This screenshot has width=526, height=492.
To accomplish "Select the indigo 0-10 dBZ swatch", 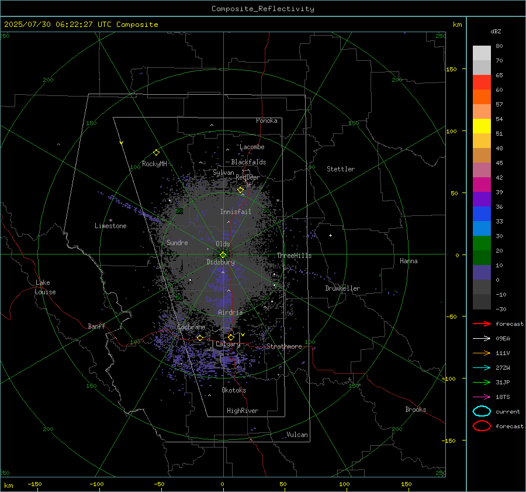I will (x=482, y=273).
